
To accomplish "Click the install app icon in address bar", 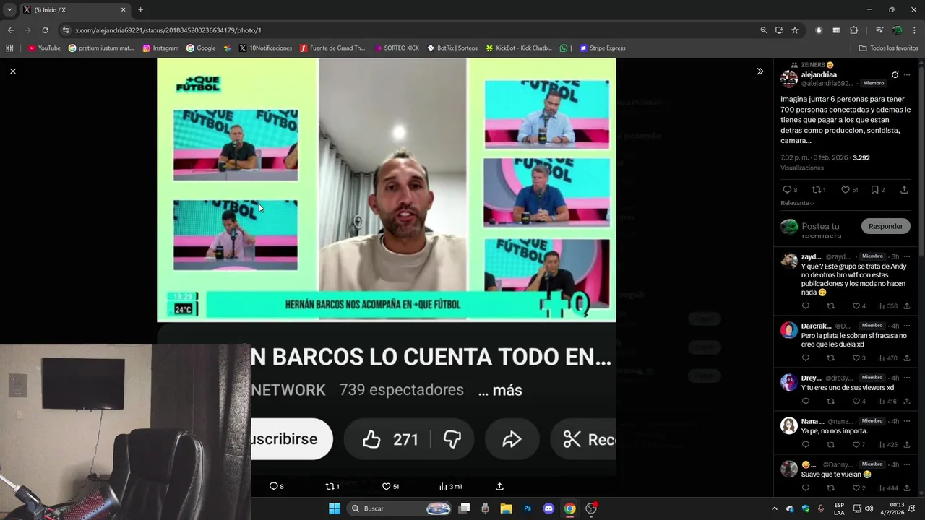I will click(x=779, y=30).
